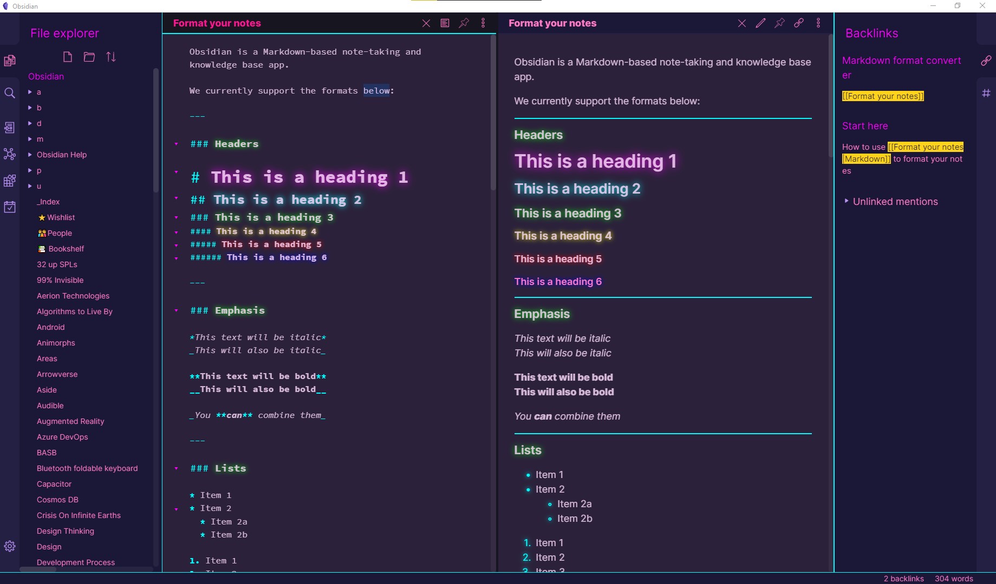Open the file explorer ribbon icon
Viewport: 996px width, 584px height.
[10, 60]
